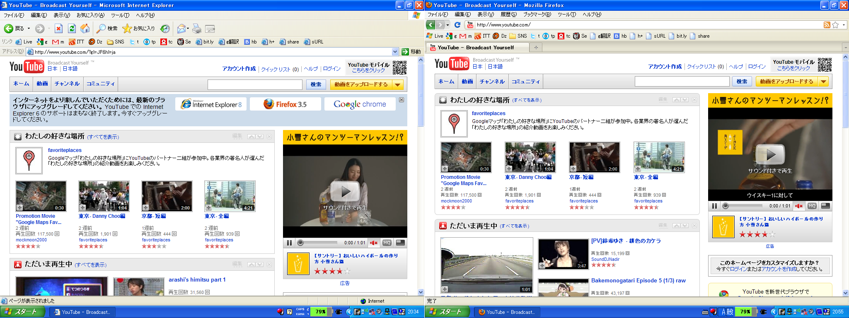Mute the video player in Firefox

pyautogui.click(x=799, y=206)
